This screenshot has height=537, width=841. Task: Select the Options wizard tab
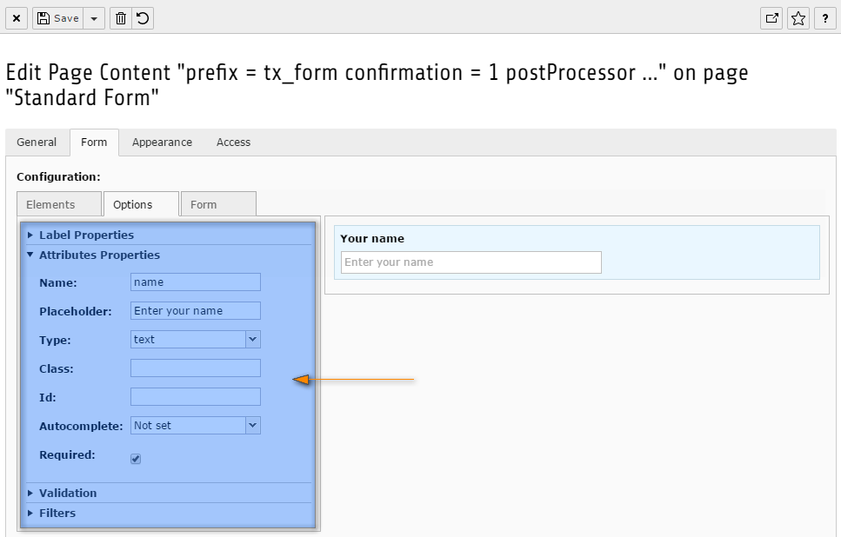[x=141, y=204]
